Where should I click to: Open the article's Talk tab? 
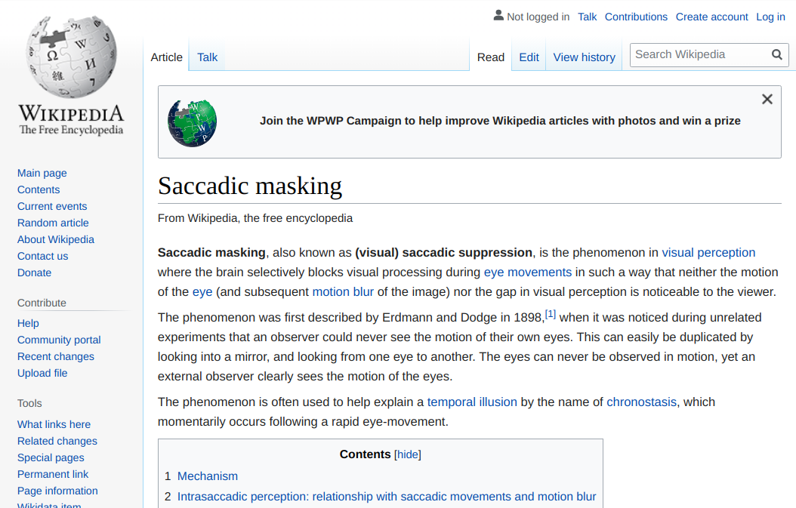(x=207, y=57)
